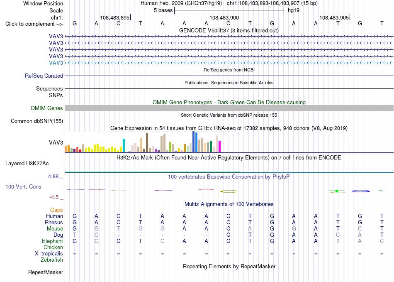Open the '100 Vert. Cons' track label
This screenshot has width=394, height=282.
[x=23, y=186]
